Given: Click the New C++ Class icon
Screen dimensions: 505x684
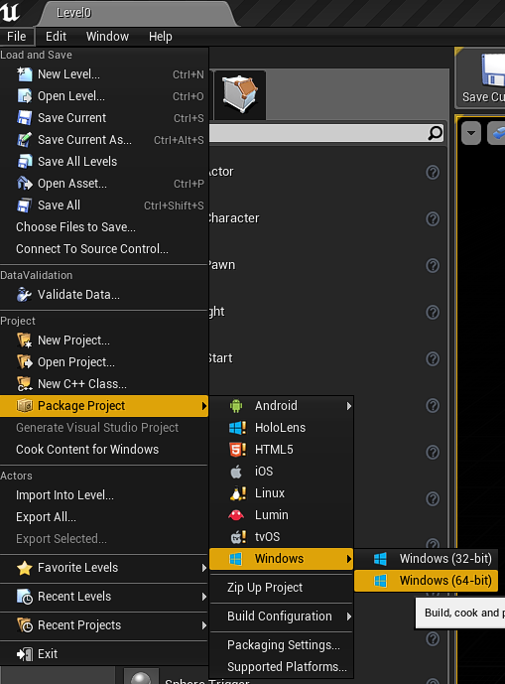Looking at the screenshot, I should tap(25, 384).
